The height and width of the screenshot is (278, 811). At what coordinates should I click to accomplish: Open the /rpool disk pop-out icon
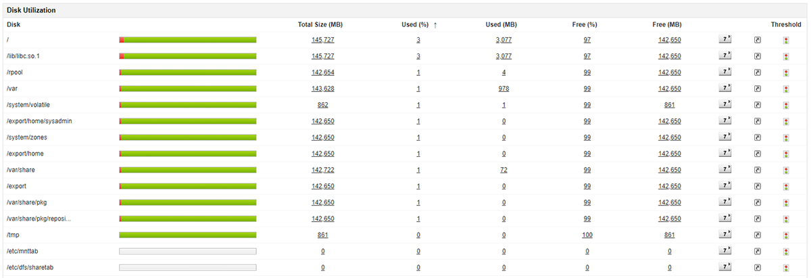pyautogui.click(x=758, y=72)
